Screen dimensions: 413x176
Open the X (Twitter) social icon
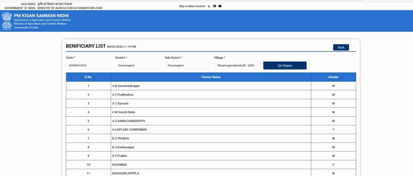pyautogui.click(x=209, y=6)
